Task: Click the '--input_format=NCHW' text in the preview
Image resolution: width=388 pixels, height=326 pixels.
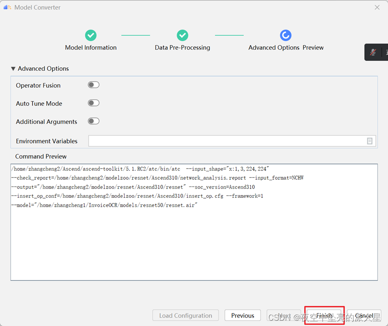Action: (x=276, y=178)
